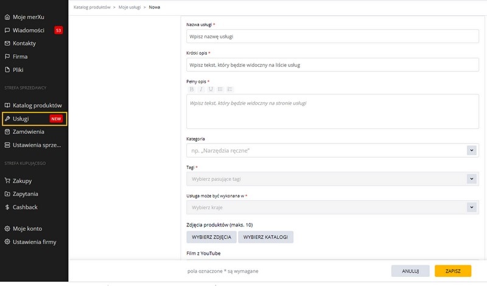The width and height of the screenshot is (487, 286).
Task: Expand the Kategoria dropdown arrow
Action: pos(471,151)
